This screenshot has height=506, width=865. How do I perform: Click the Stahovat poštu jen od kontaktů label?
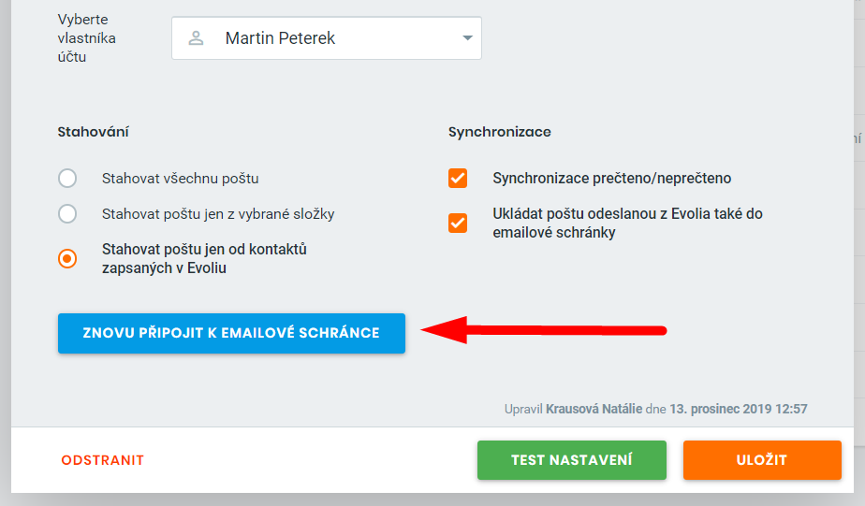pyautogui.click(x=204, y=258)
